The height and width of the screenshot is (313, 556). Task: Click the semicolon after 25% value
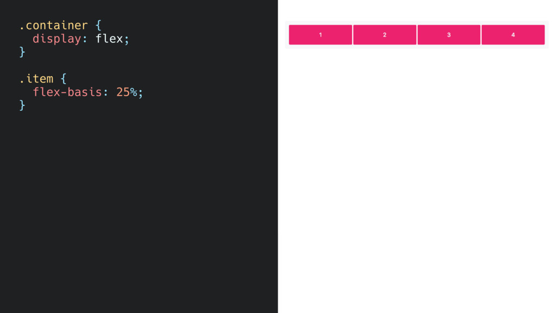pos(141,92)
